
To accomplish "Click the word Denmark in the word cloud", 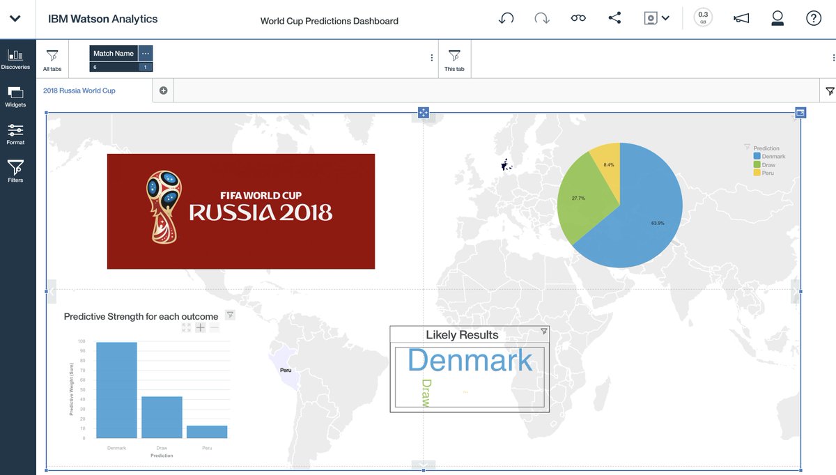I will [470, 361].
